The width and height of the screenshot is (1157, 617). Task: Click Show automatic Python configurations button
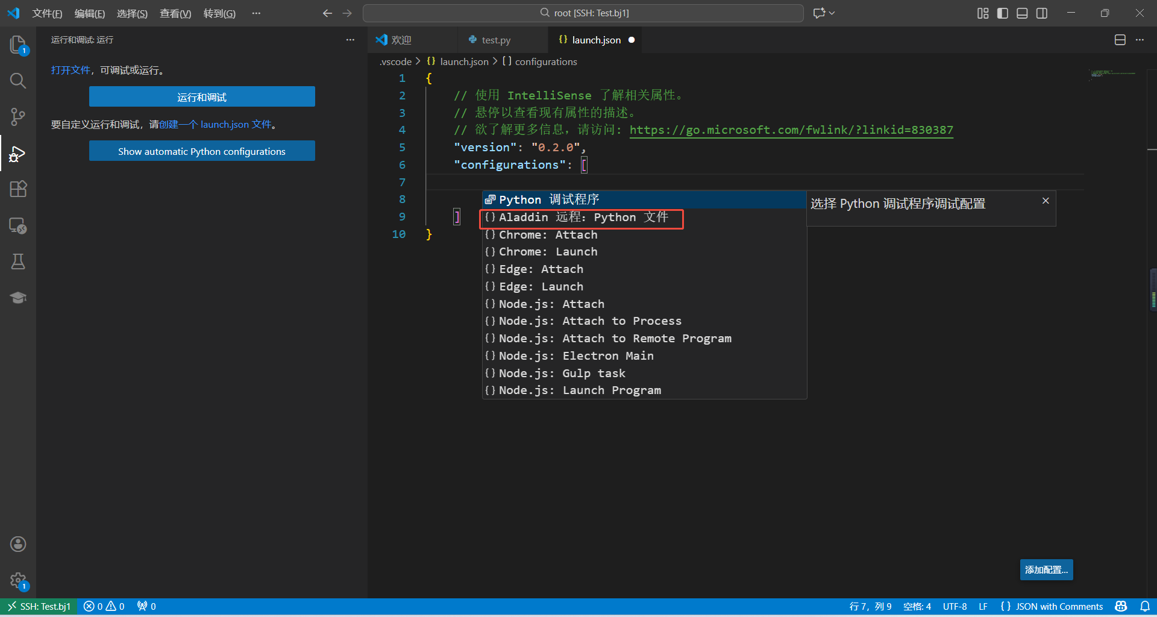202,151
